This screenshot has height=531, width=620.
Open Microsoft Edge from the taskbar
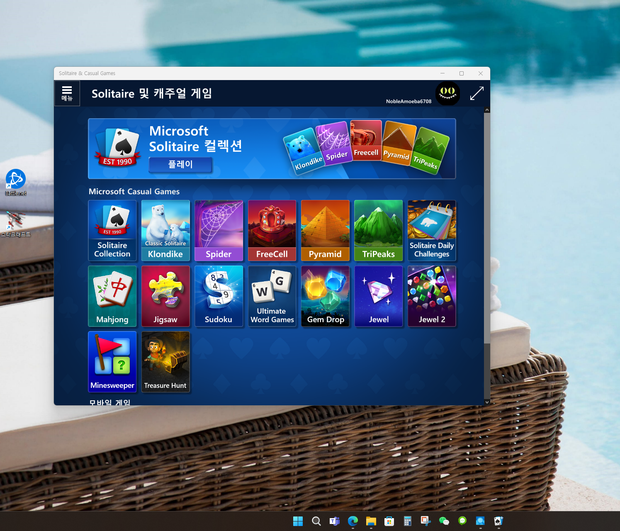point(353,521)
